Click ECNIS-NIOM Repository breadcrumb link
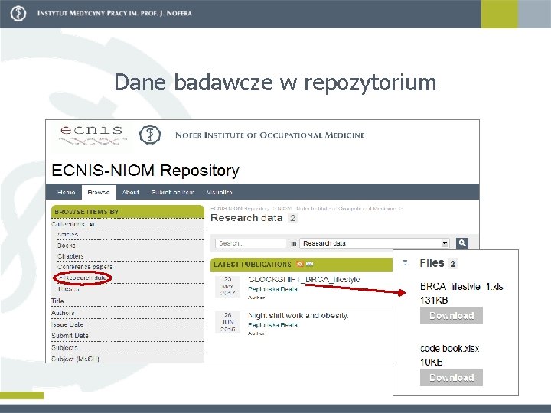The height and width of the screenshot is (413, 551). coord(240,208)
